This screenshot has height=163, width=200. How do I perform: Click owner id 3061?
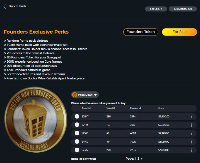(x=133, y=125)
